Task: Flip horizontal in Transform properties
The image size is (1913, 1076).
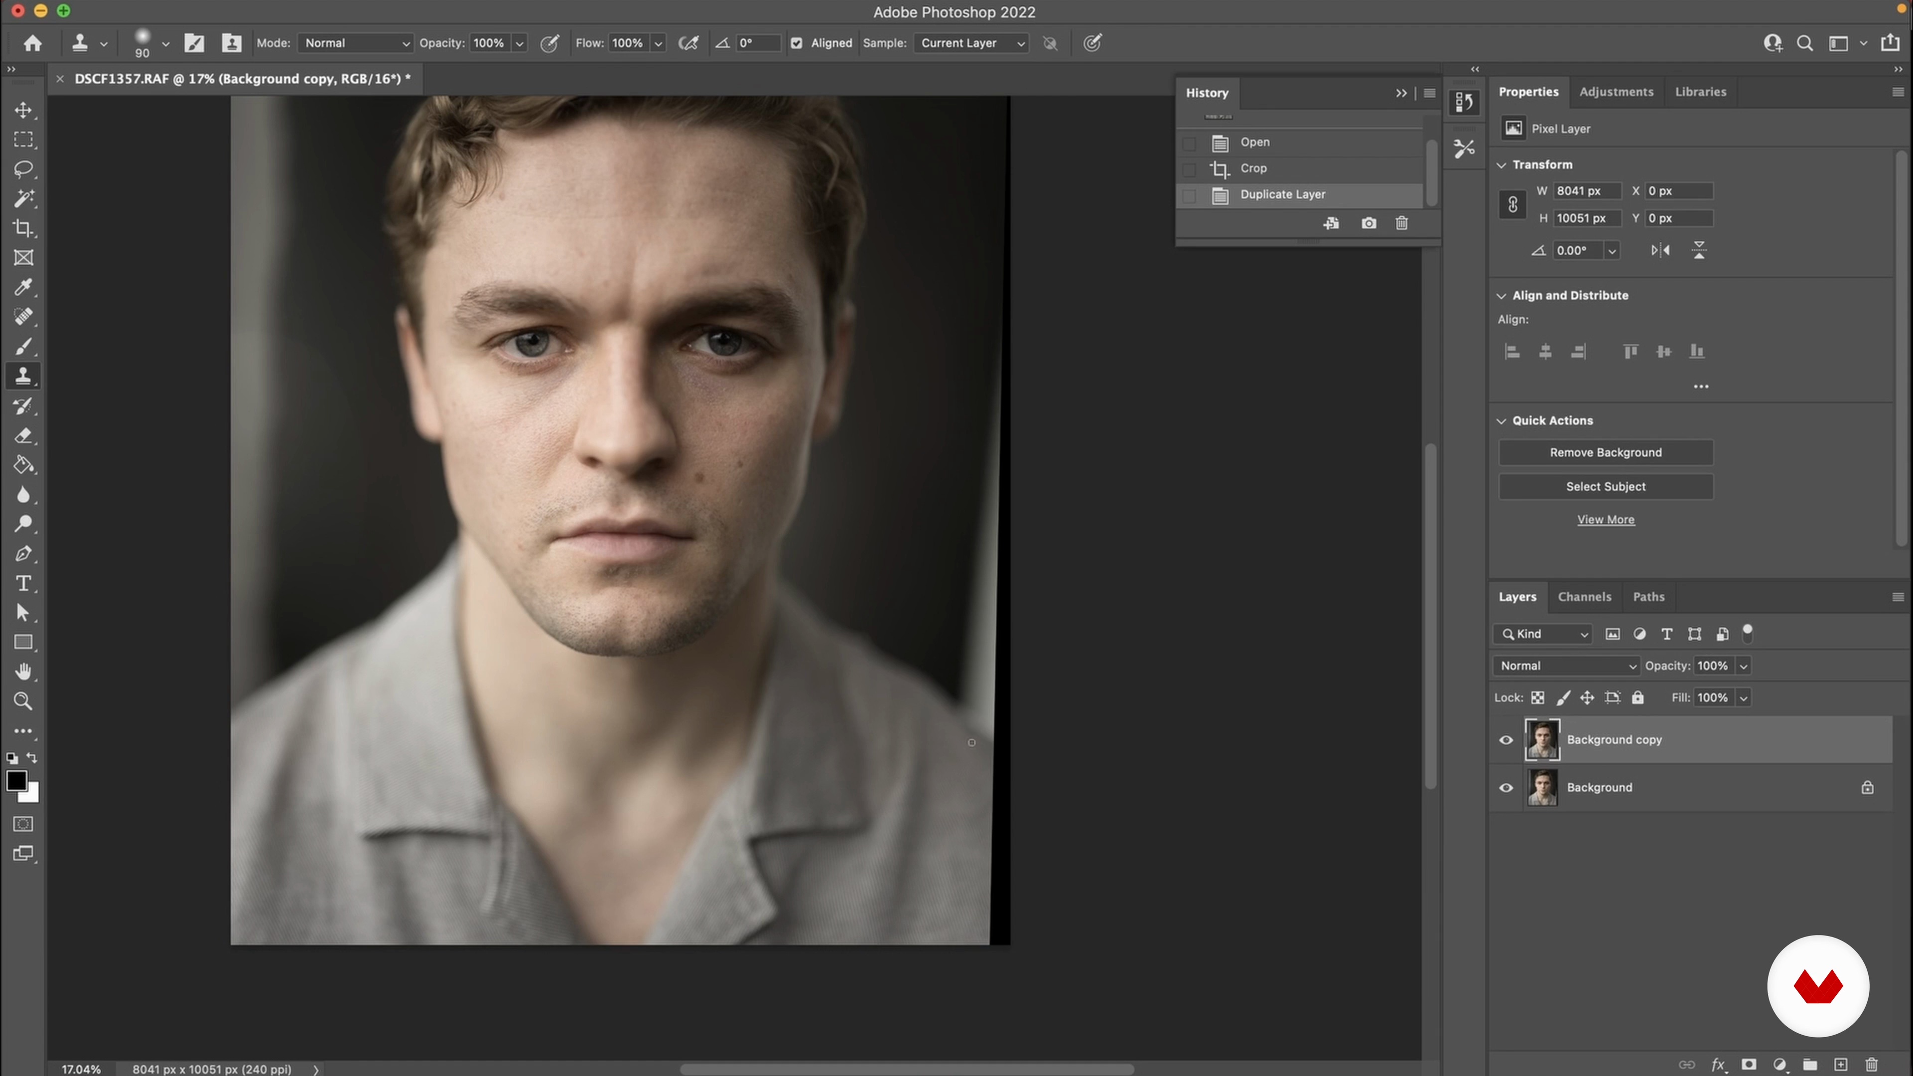Action: click(1660, 250)
